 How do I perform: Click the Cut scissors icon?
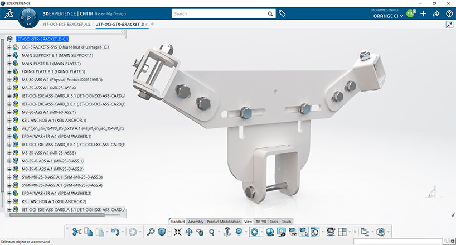coord(76,232)
